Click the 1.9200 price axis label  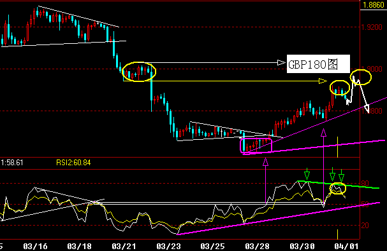coord(372,27)
